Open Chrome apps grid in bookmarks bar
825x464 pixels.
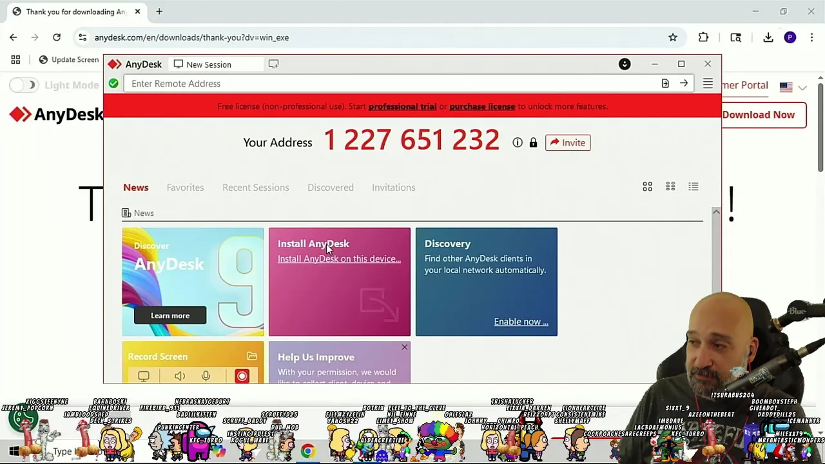(x=15, y=59)
